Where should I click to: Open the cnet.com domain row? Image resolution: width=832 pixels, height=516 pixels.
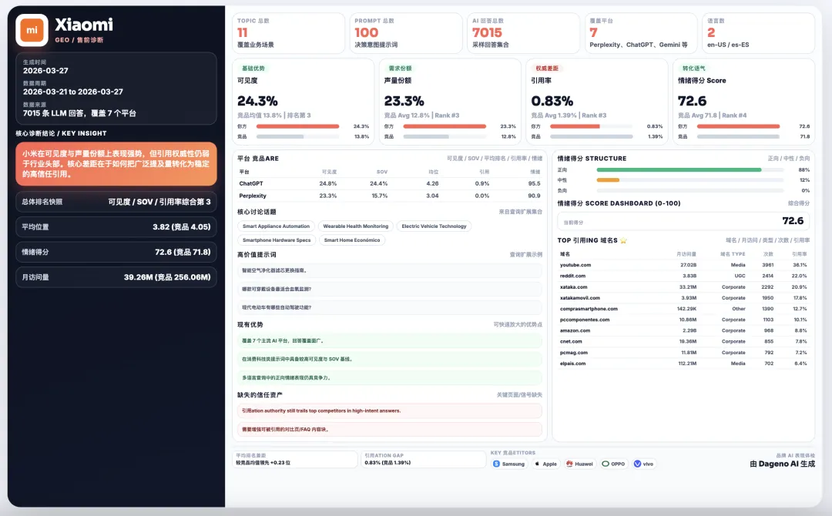pos(683,341)
